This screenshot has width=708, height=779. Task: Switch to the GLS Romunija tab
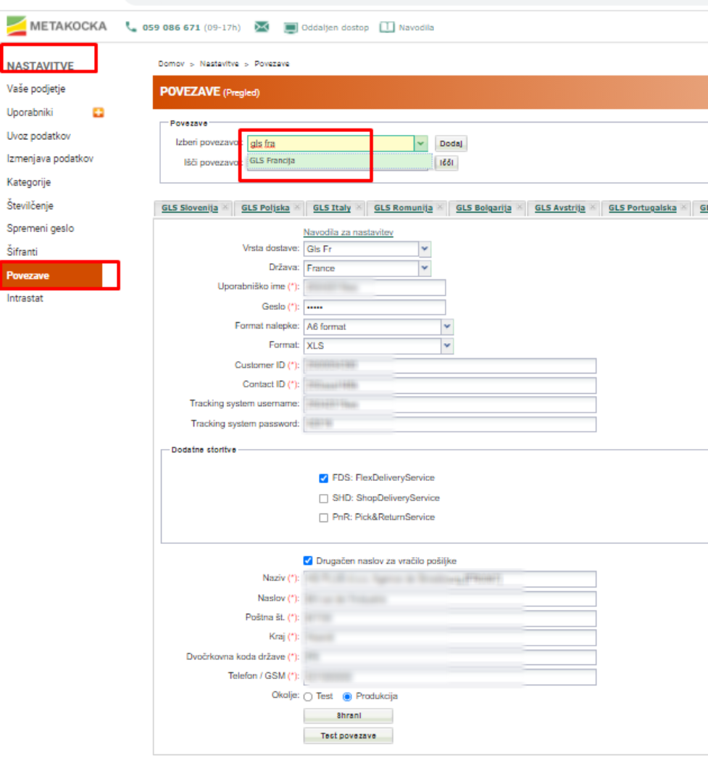tap(403, 207)
